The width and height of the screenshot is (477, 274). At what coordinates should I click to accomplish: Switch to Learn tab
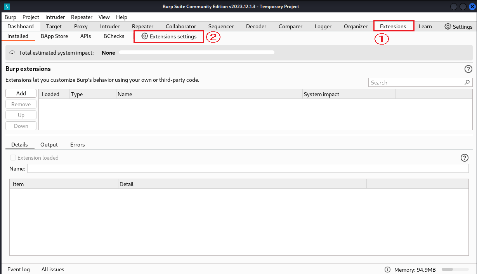[425, 26]
